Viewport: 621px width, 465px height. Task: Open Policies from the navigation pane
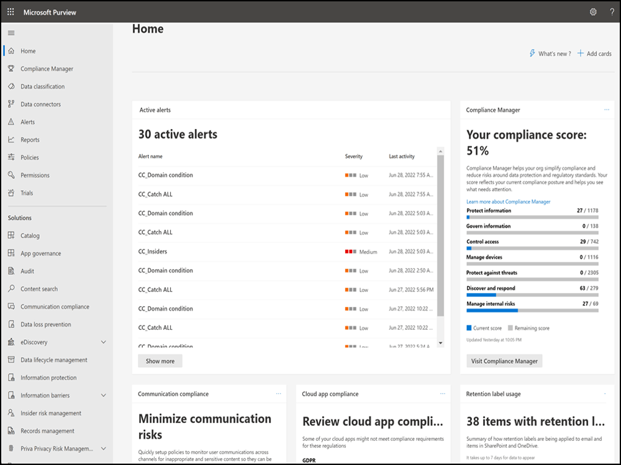pos(29,157)
